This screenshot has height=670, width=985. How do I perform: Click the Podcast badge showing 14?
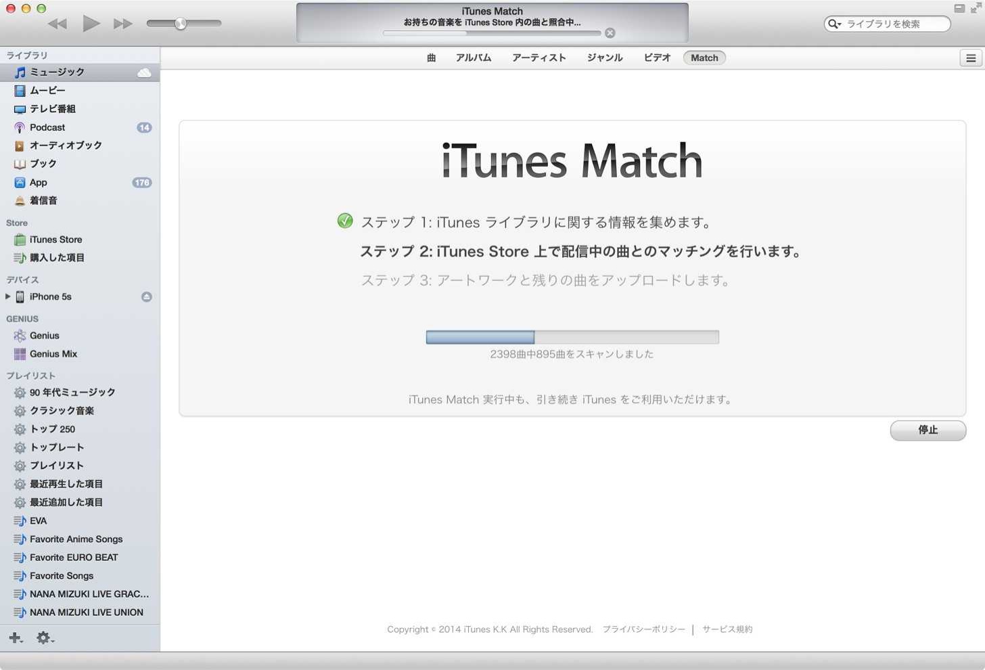(144, 128)
